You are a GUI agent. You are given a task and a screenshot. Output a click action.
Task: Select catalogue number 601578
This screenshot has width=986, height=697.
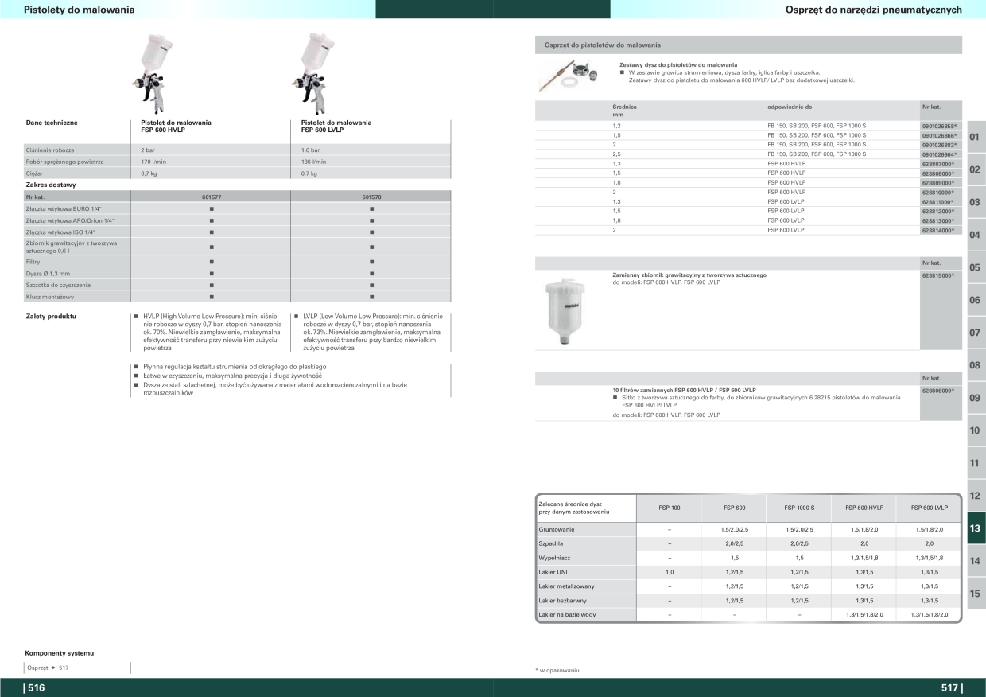(371, 197)
